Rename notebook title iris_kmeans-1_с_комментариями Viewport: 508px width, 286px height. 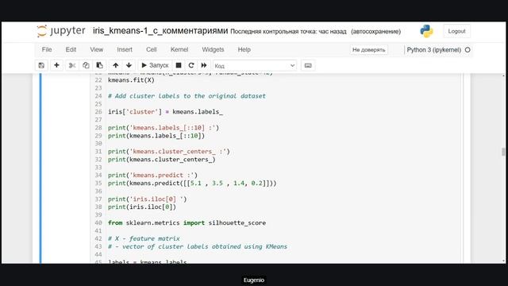click(x=160, y=31)
